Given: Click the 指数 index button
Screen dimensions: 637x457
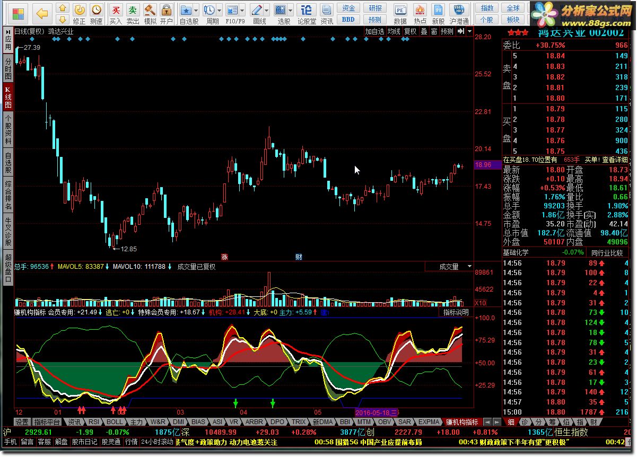Looking at the screenshot, I should point(487,8).
